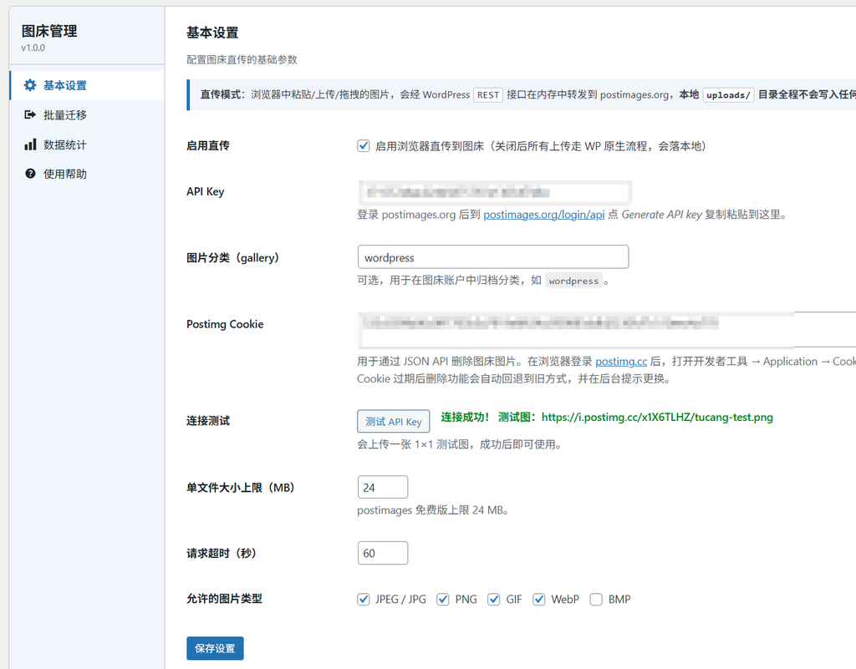
Task: Click the 会上传一张 1×1 测试图 hint
Action: point(460,444)
